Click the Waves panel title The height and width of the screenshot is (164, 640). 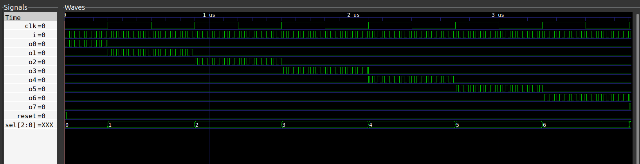coord(75,7)
